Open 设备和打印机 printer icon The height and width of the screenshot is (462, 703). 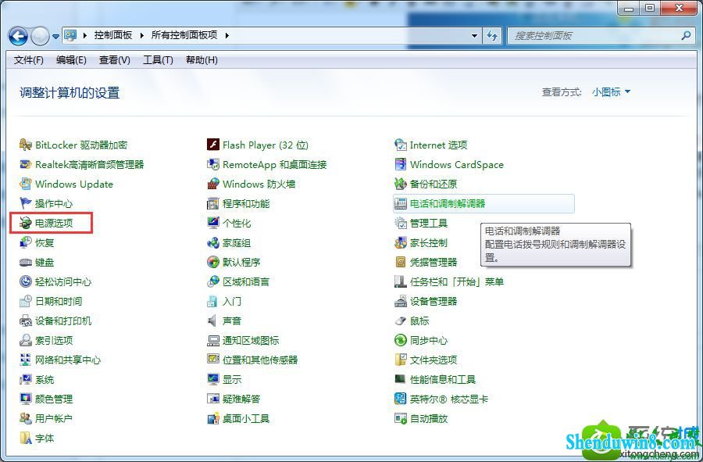click(26, 321)
